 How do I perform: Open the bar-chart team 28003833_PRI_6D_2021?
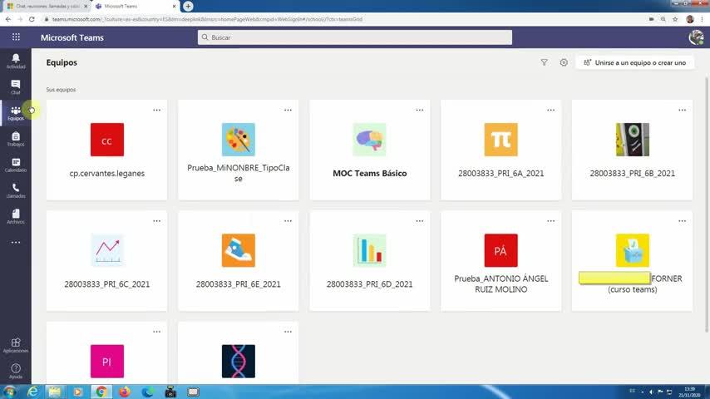pyautogui.click(x=369, y=261)
